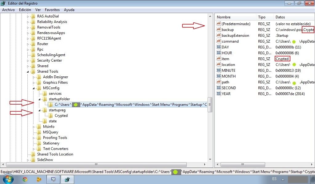Screen dimensions: 315x184
Task: Expand the Reliability Analysis key
Action: tap(28, 22)
